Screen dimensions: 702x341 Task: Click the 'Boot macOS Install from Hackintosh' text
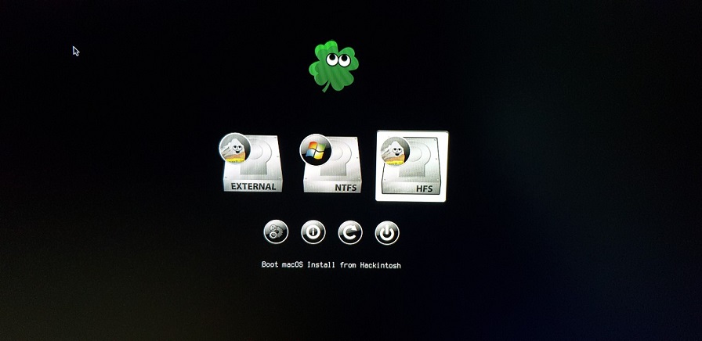331,265
